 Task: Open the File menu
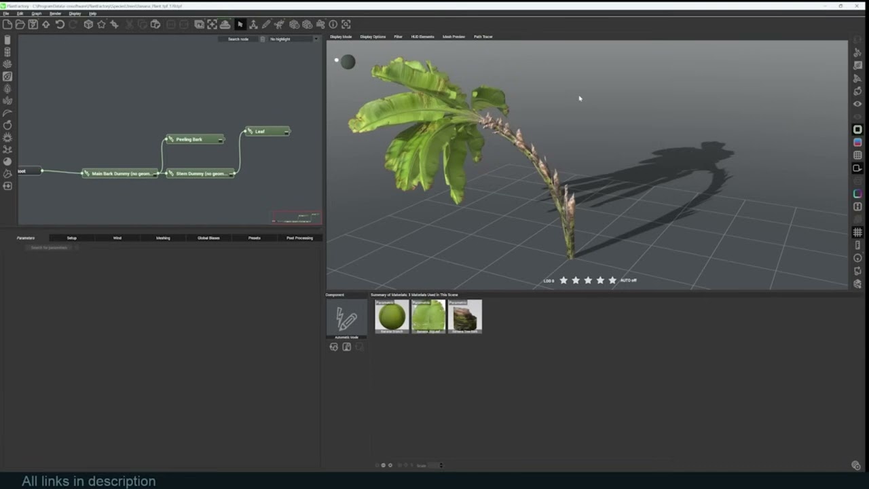5,14
